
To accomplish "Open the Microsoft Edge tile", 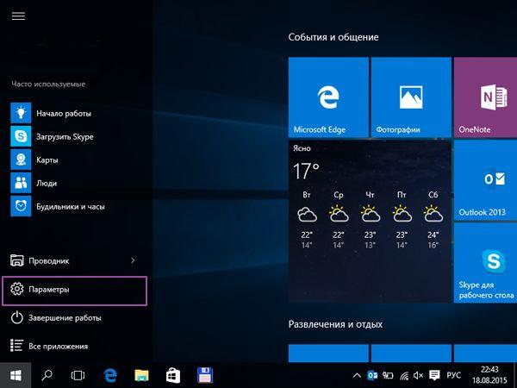I will coord(328,97).
